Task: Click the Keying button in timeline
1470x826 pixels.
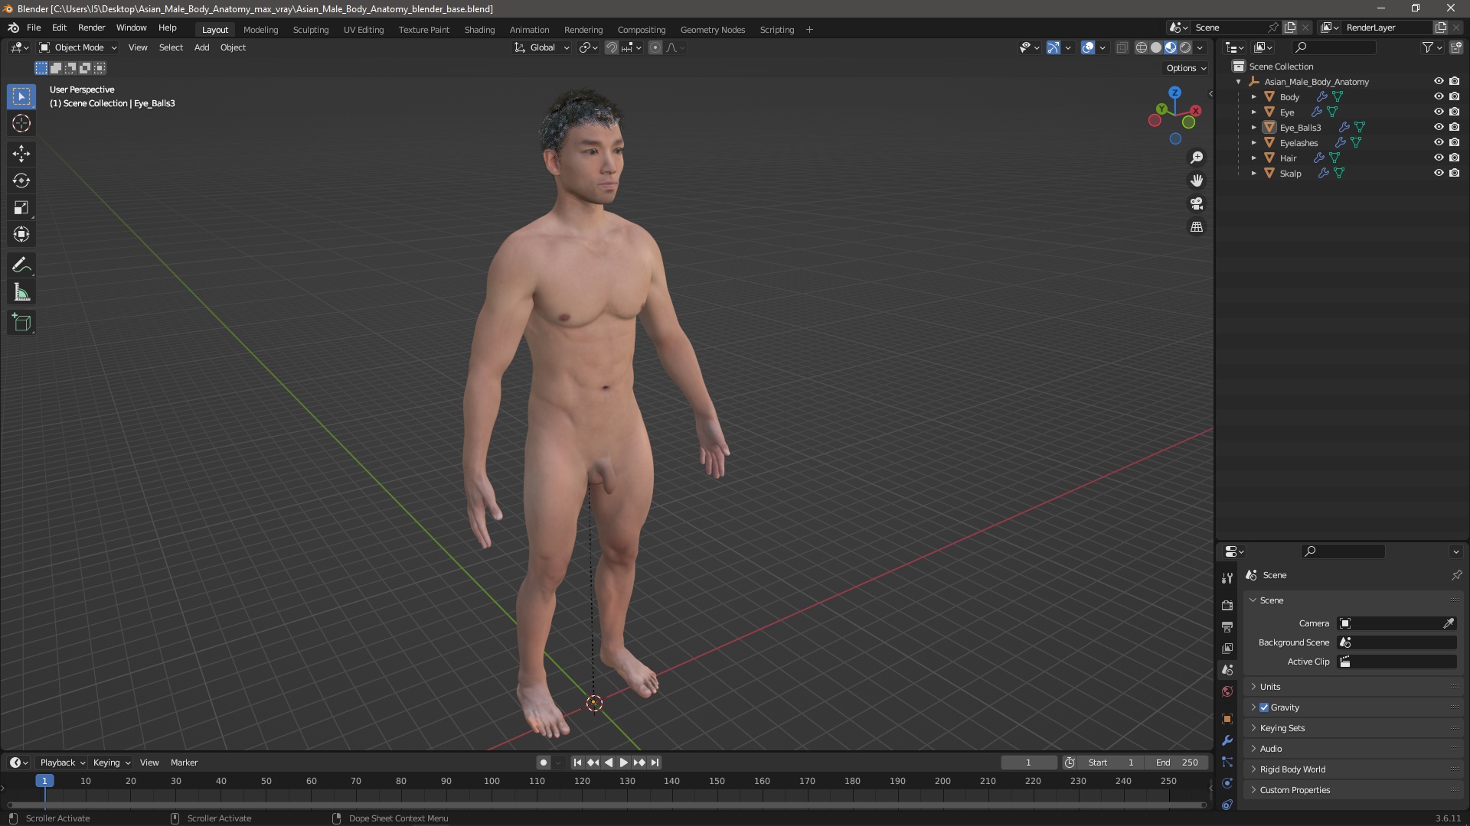Action: (112, 763)
